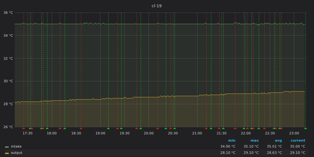The height and width of the screenshot is (157, 314).
Task: Toggle the intake series in the legend
Action: pos(16,147)
